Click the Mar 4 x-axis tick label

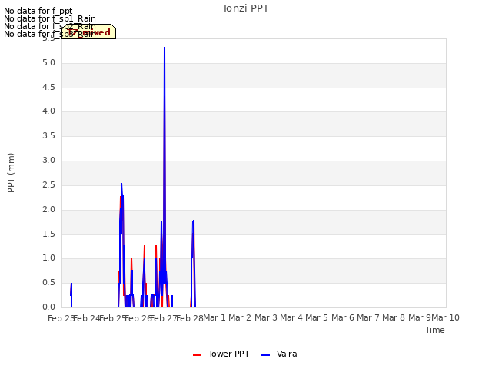[291, 317]
